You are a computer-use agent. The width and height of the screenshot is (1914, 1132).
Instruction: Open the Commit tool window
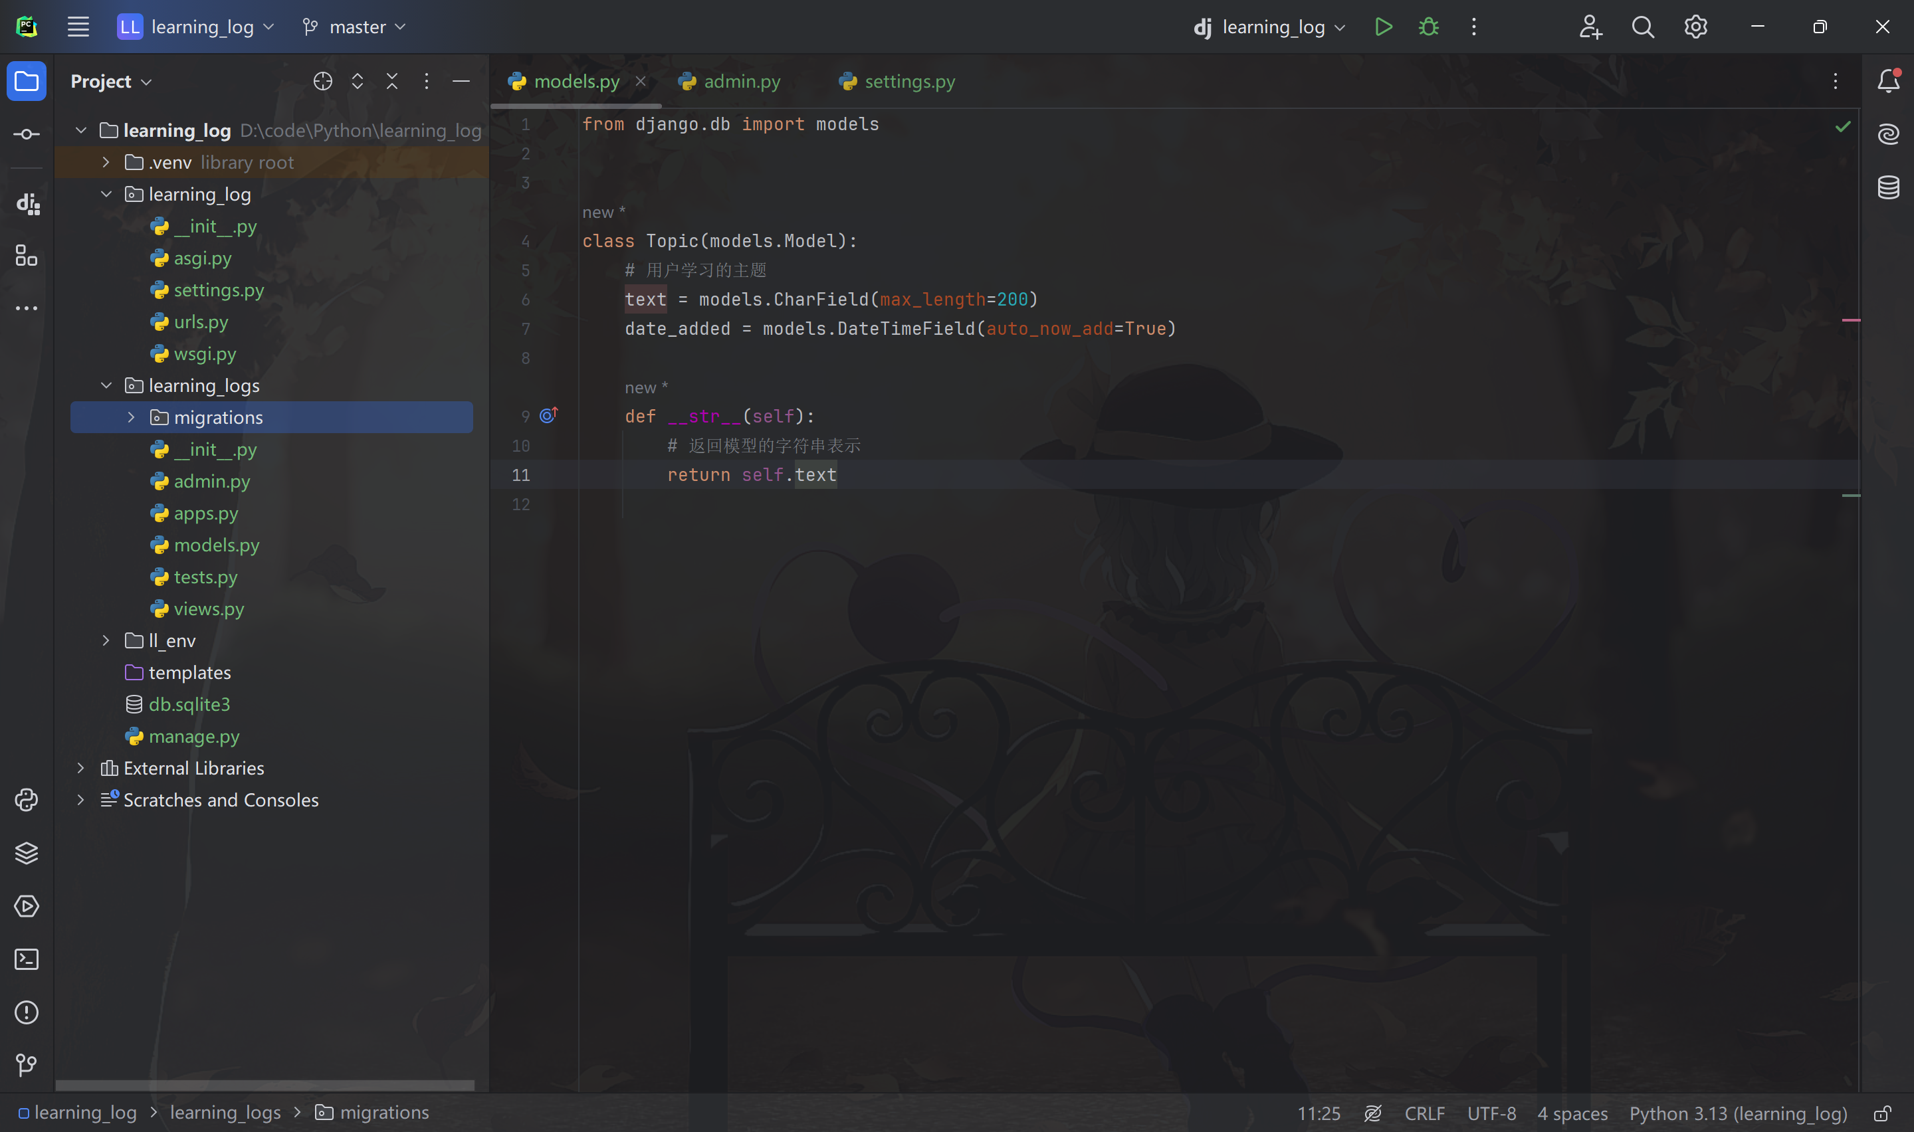[27, 134]
